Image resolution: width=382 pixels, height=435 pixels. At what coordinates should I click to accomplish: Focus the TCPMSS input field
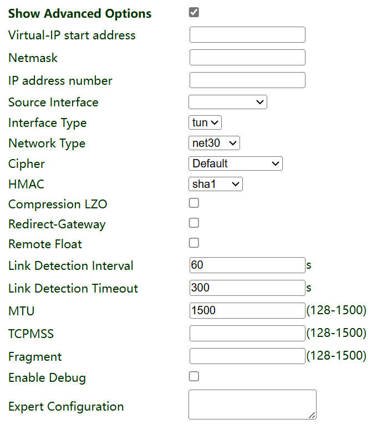pyautogui.click(x=247, y=334)
